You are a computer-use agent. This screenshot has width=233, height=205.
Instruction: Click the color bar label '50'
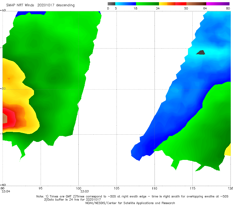186,8
